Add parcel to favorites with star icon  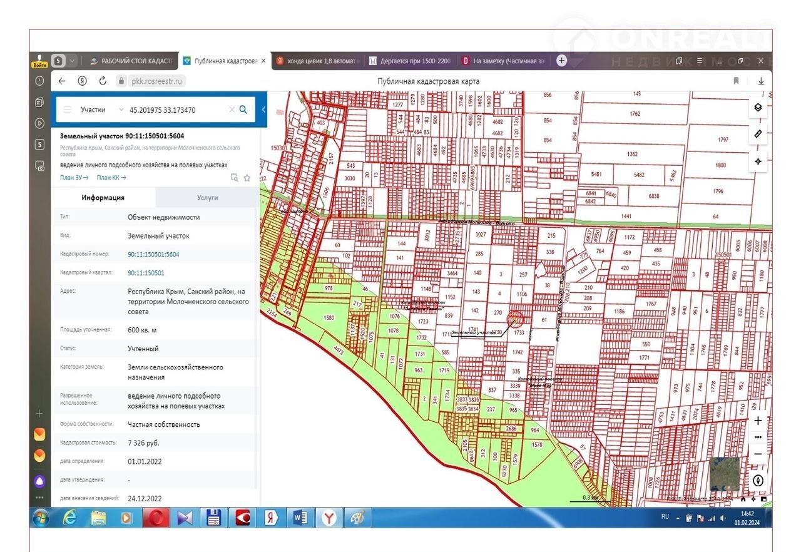pyautogui.click(x=247, y=178)
